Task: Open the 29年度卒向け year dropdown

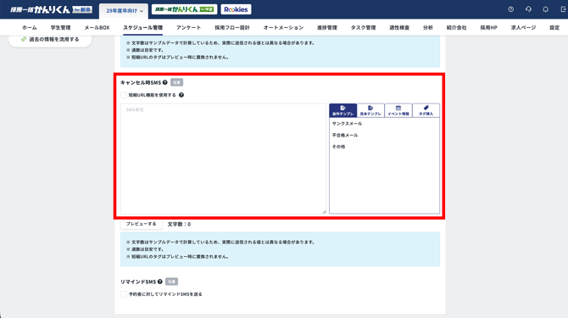Action: [x=124, y=11]
